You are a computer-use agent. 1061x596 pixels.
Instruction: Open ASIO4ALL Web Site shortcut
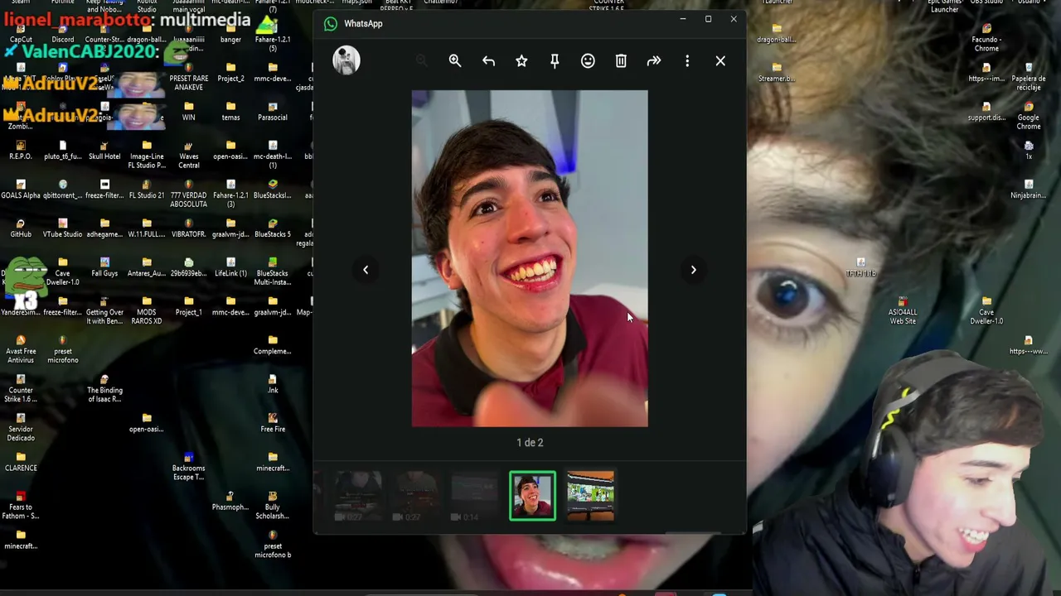tap(903, 310)
